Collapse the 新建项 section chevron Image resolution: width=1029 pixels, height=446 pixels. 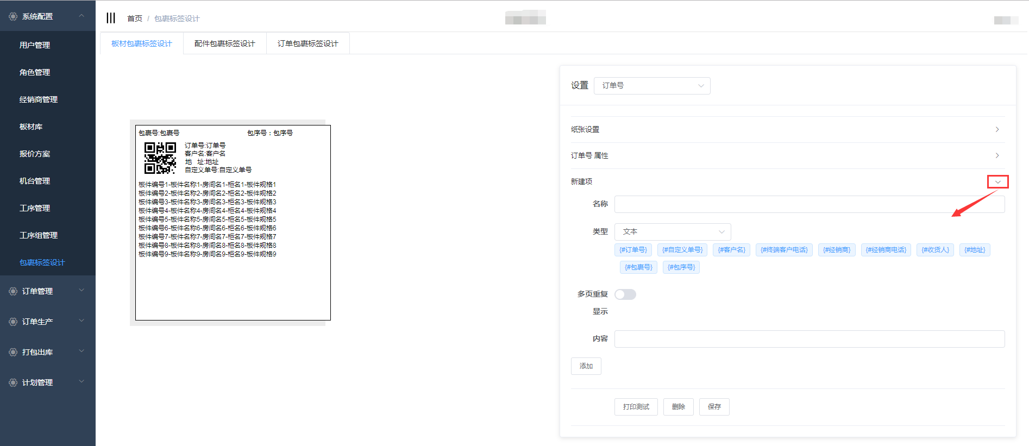(x=997, y=182)
